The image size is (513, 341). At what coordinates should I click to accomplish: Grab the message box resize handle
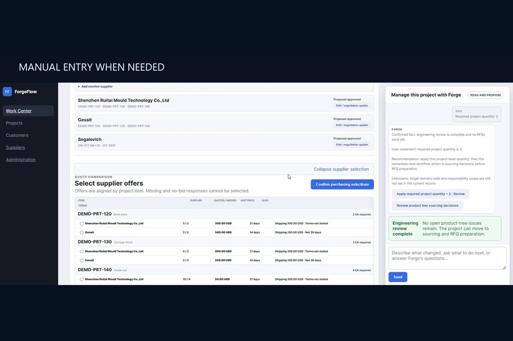504,267
